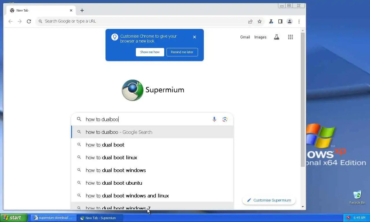This screenshot has height=222, width=370.
Task: Close the New Tab tab
Action: (x=71, y=10)
